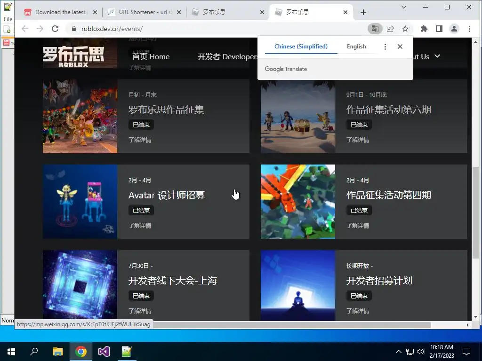
Task: Click the browser forward arrow
Action: (40, 29)
